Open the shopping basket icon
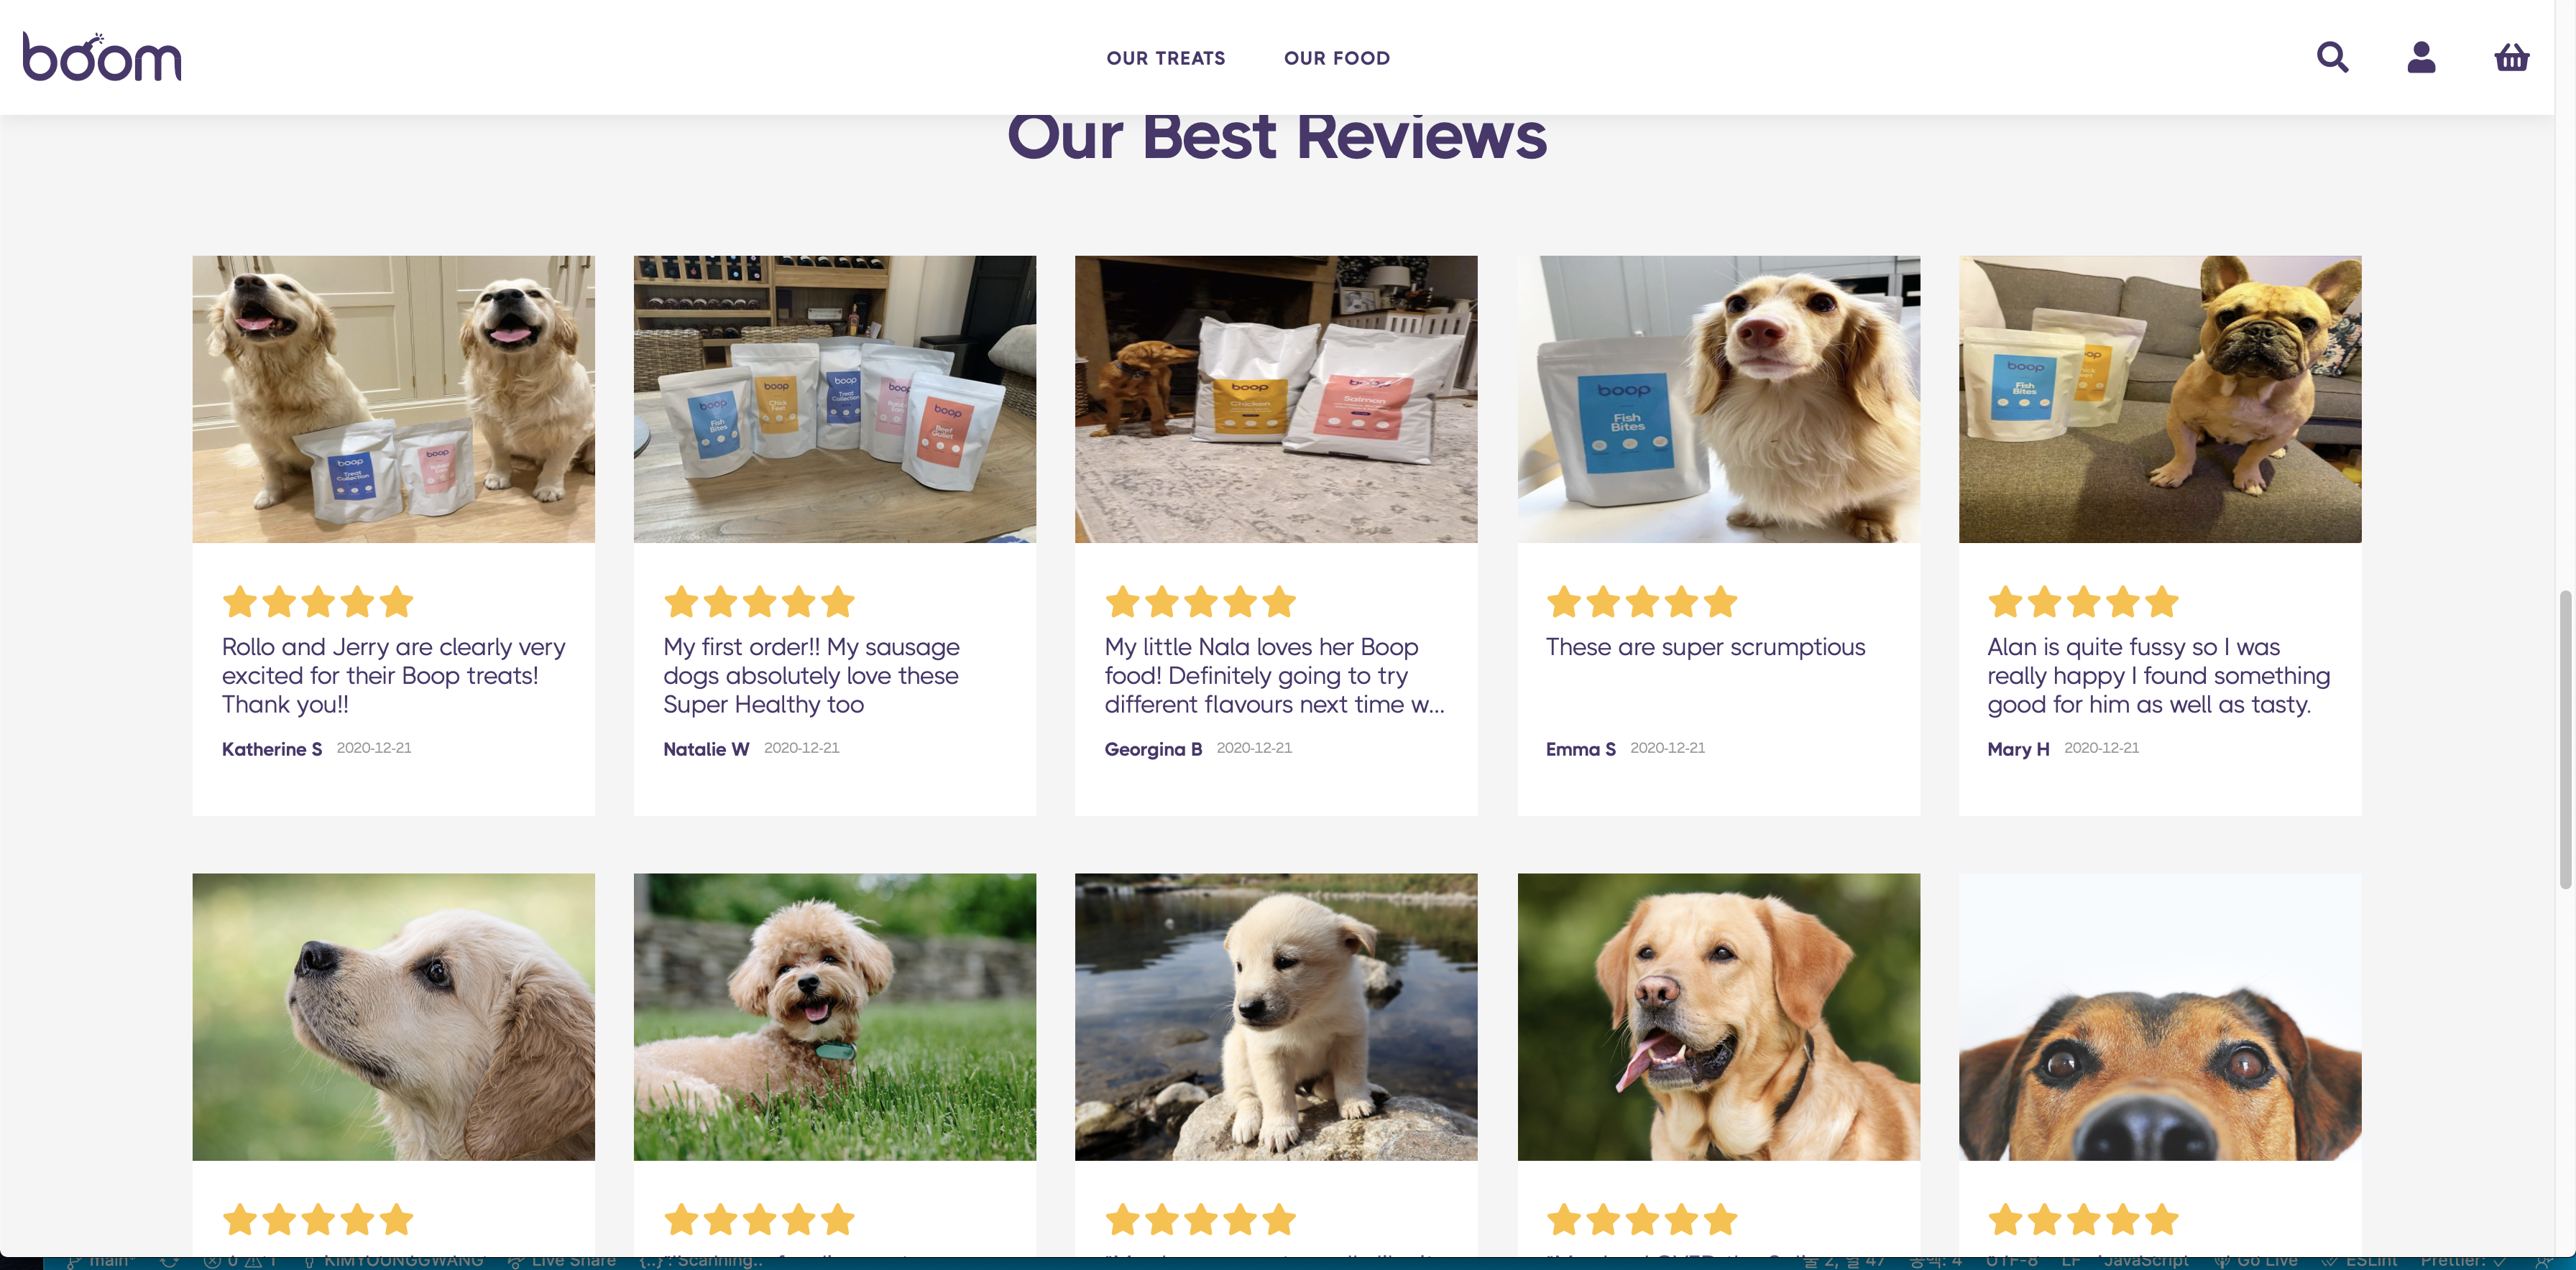2576x1270 pixels. 2511,57
